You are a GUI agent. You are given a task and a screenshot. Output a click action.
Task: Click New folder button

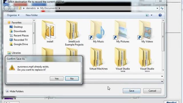[x=32, y=15]
